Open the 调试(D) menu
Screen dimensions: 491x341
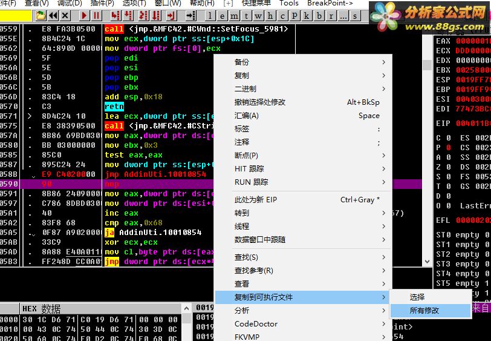[x=70, y=4]
